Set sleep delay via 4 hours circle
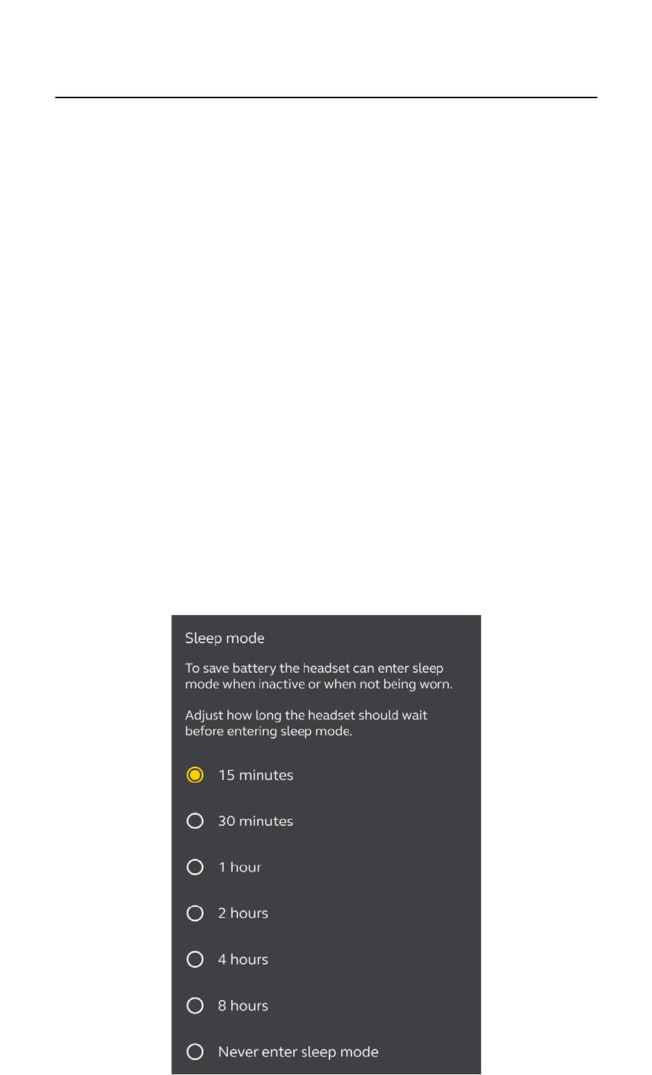The image size is (652, 1075). point(195,959)
